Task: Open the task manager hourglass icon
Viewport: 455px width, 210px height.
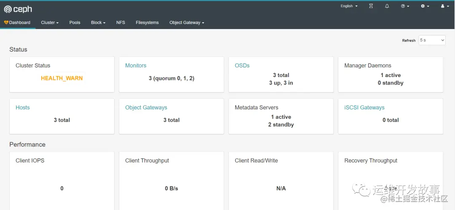Action: pyautogui.click(x=371, y=6)
